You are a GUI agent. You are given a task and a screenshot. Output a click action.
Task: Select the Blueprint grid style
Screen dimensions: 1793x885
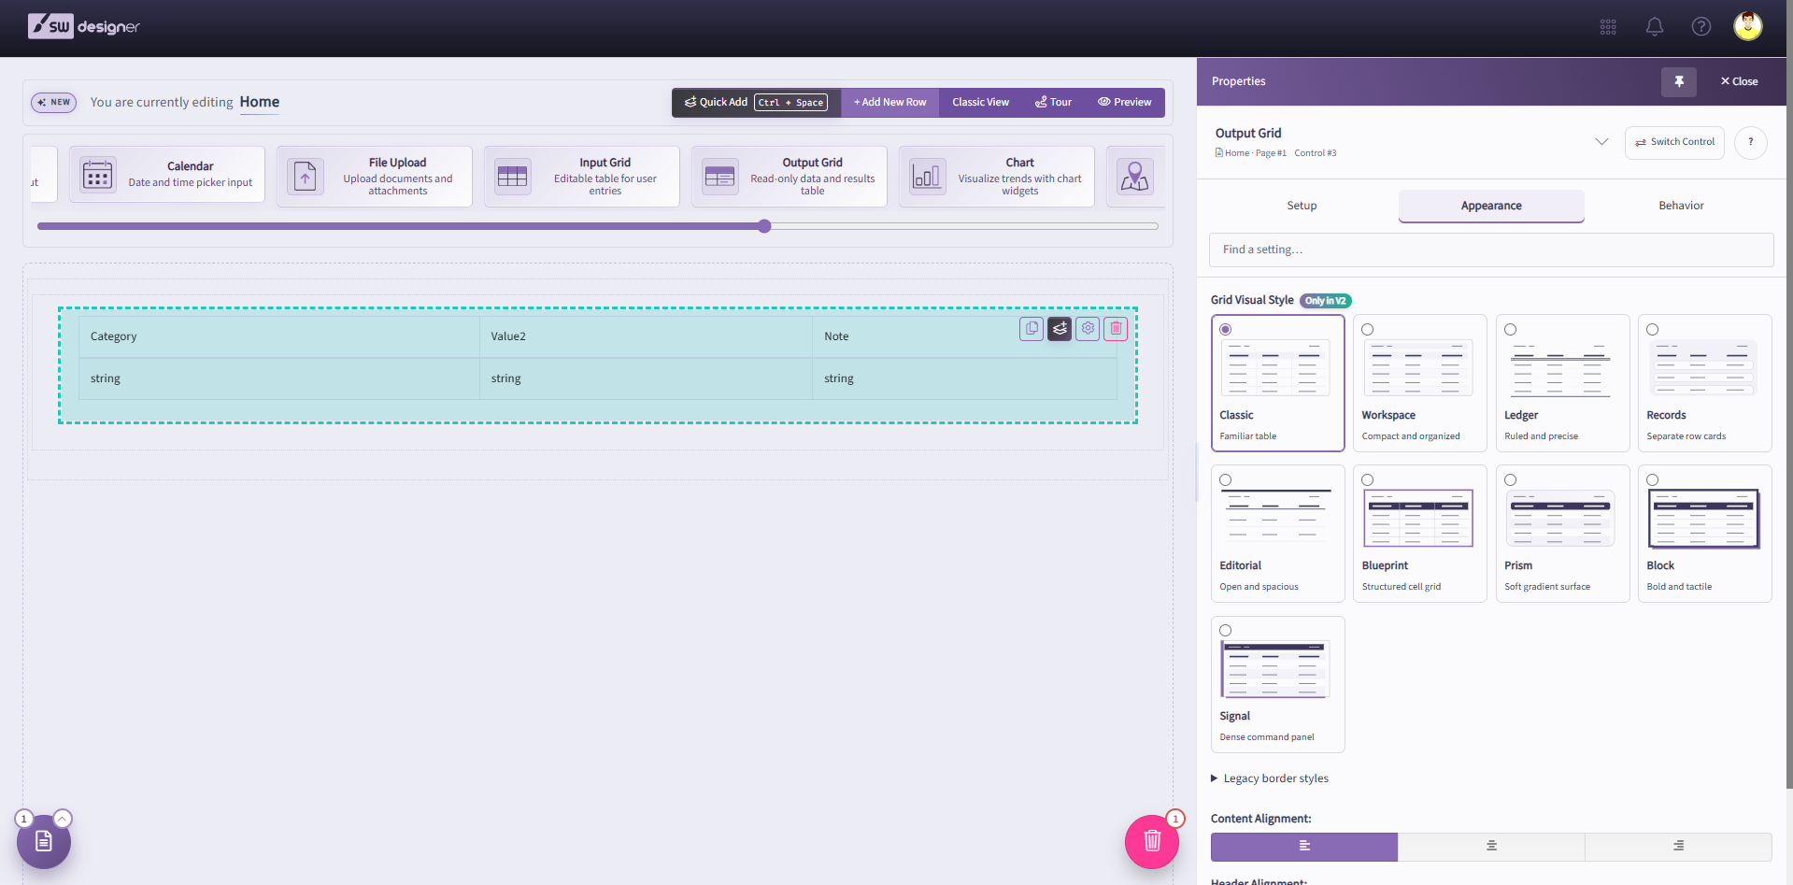1420,534
